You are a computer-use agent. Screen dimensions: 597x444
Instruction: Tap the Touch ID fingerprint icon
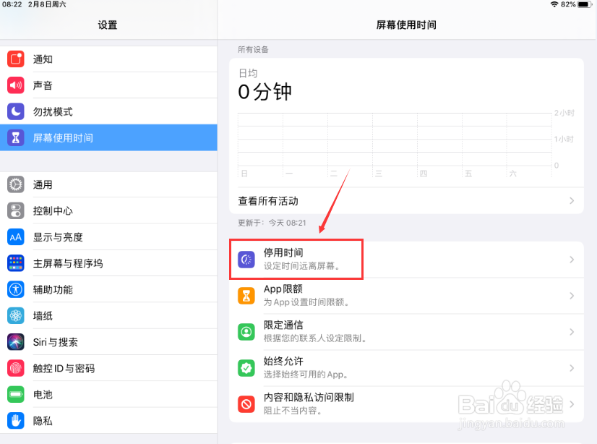(16, 368)
